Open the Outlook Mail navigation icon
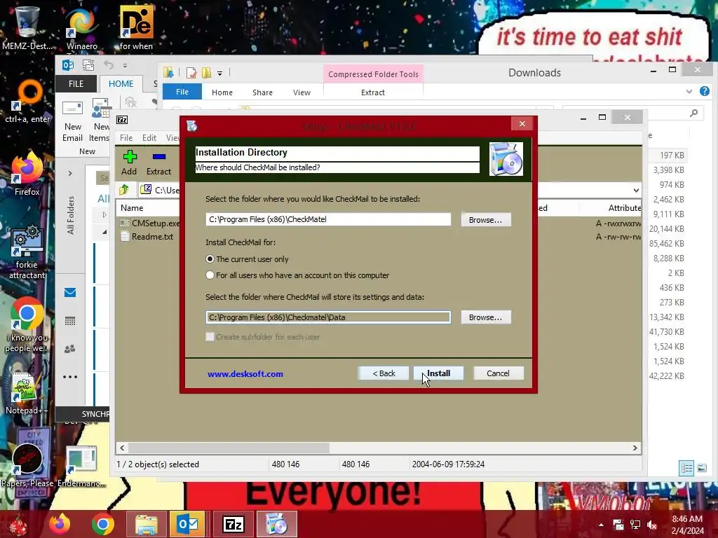 tap(70, 292)
